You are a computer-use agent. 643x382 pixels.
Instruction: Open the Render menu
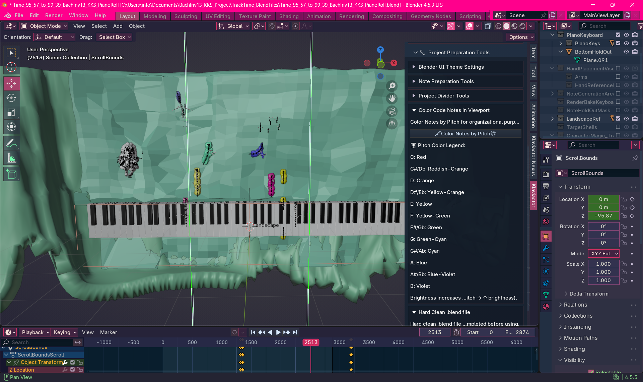pos(54,15)
